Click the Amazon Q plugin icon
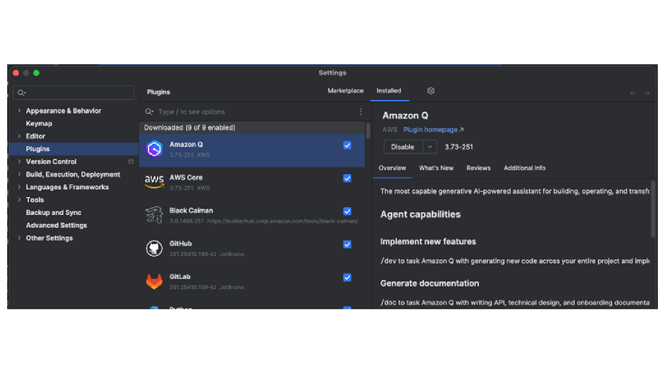The image size is (665, 373). (x=154, y=149)
